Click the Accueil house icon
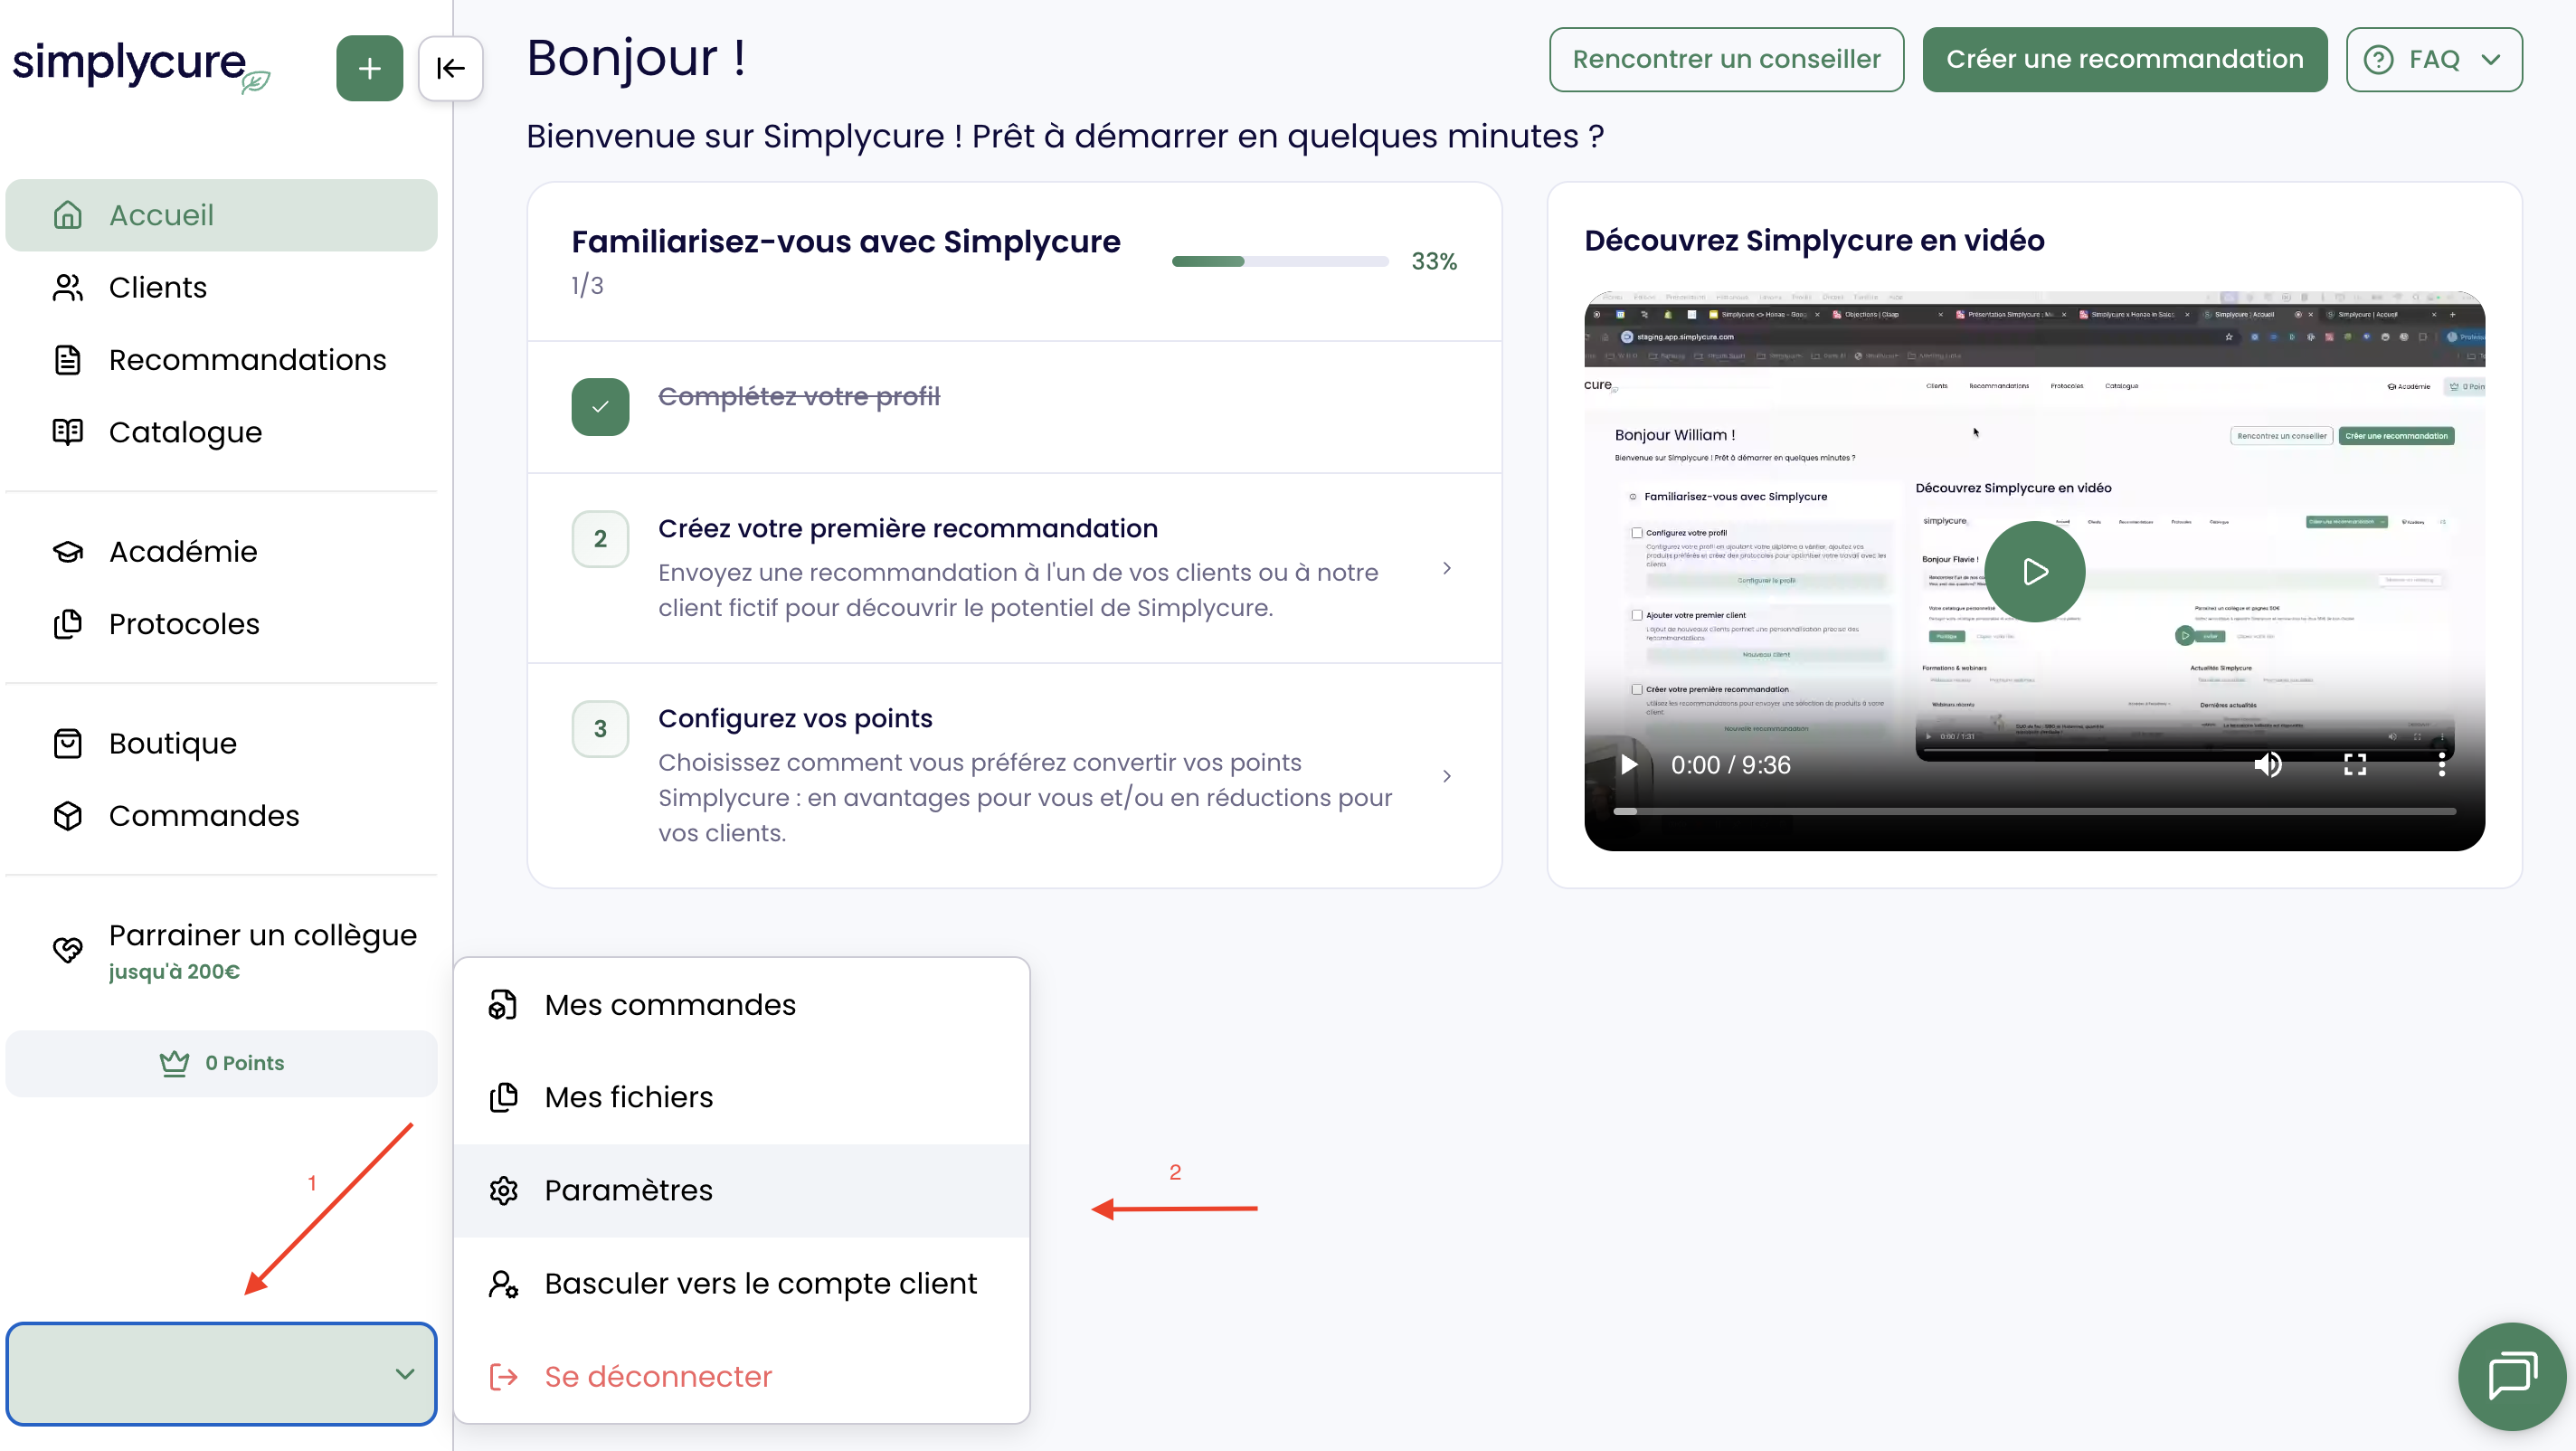This screenshot has height=1451, width=2576. point(67,215)
